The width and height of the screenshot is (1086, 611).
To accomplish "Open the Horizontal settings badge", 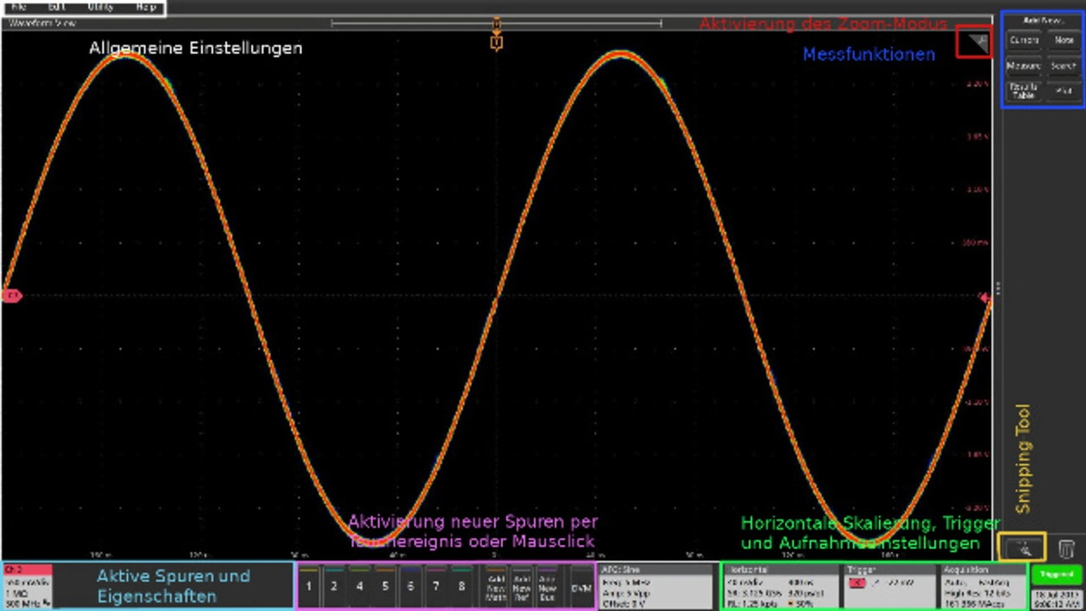I will (782, 586).
